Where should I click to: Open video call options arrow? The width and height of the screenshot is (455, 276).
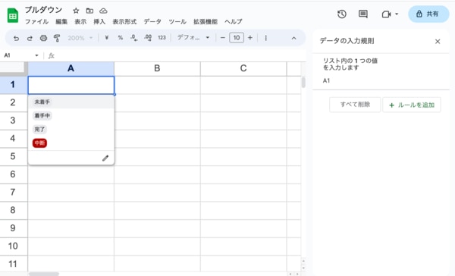click(397, 14)
